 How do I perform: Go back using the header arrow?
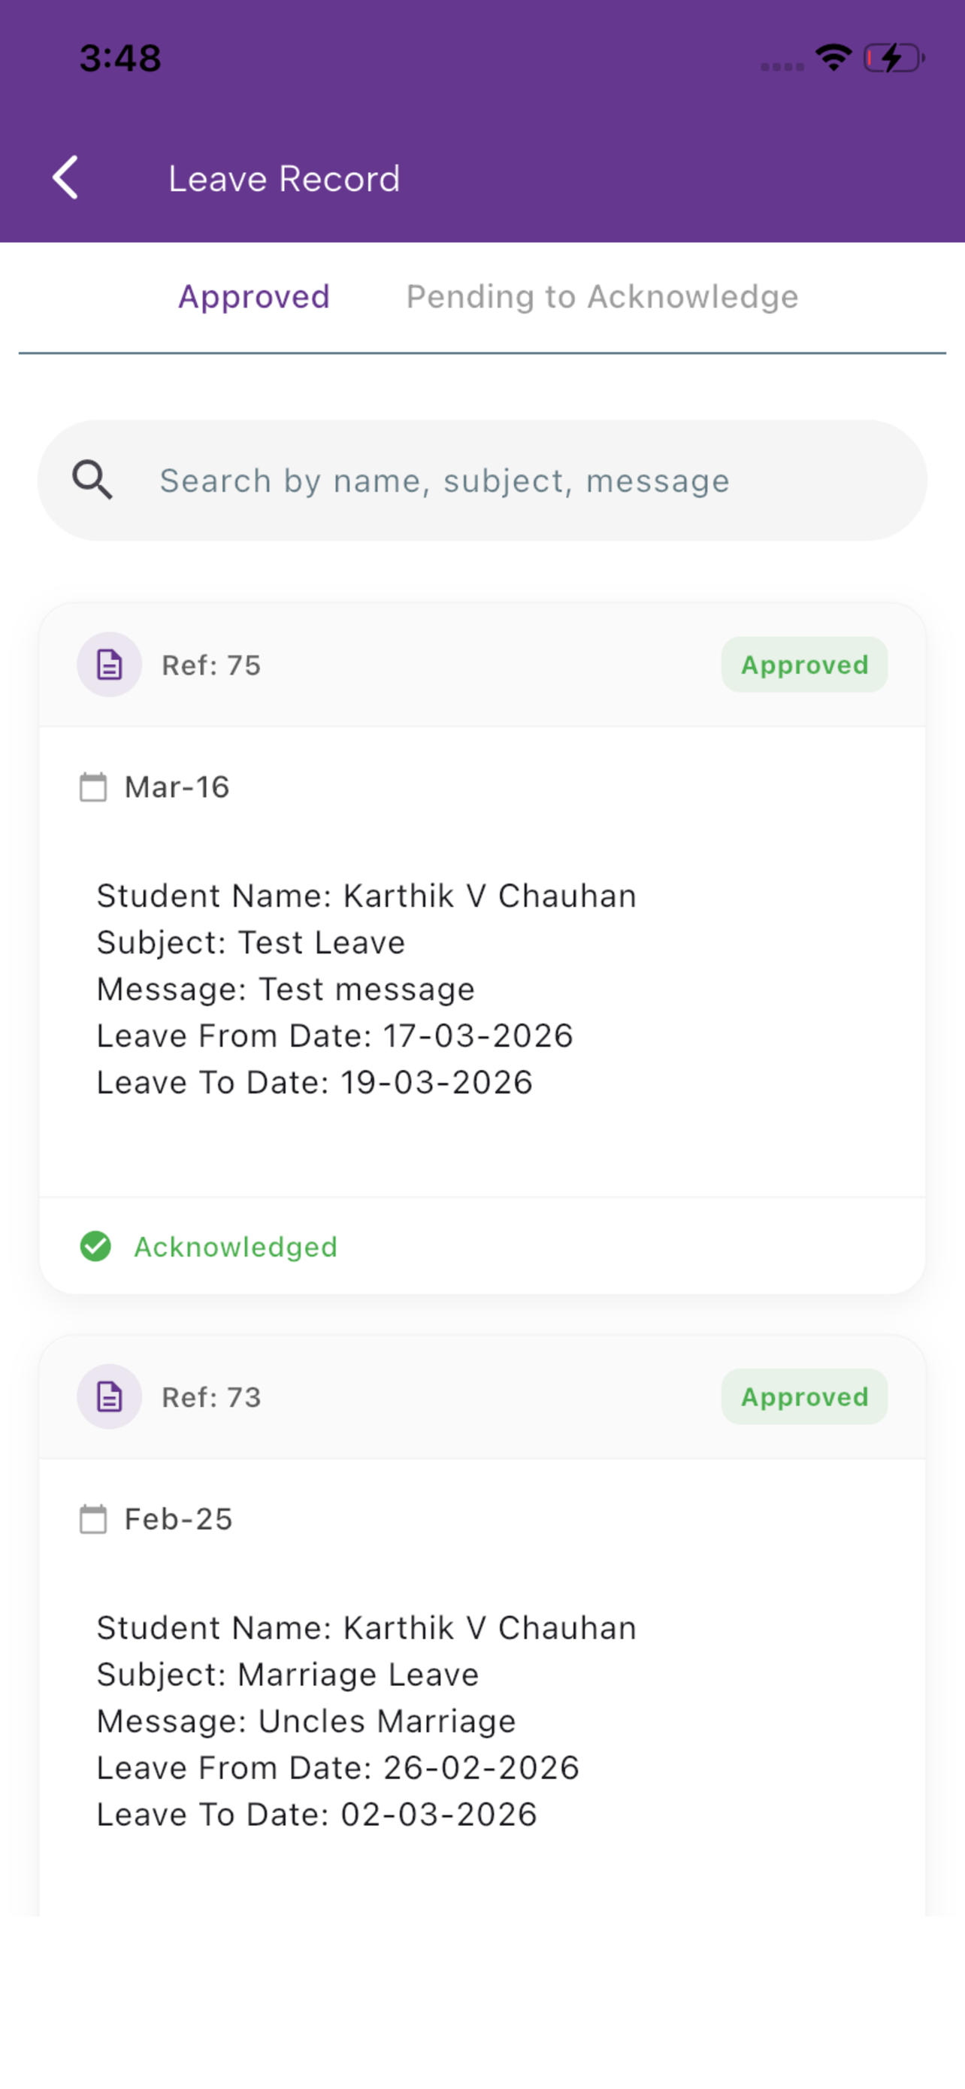point(65,177)
